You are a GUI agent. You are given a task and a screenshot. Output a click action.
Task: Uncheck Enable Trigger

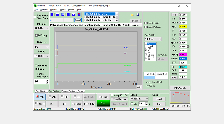pyautogui.click(x=146, y=23)
